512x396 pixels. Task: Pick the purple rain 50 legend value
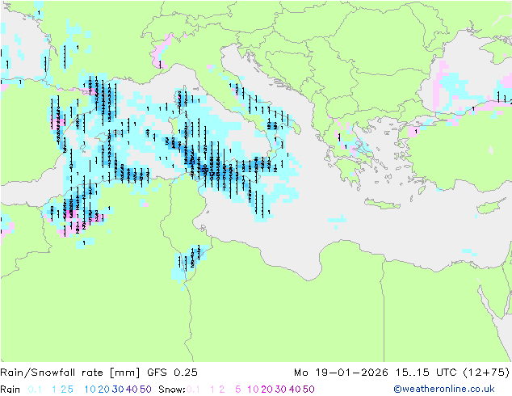click(145, 390)
